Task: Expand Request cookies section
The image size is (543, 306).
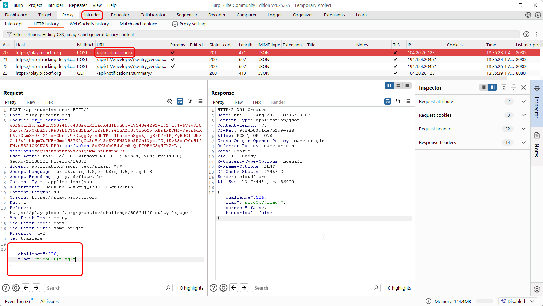Action: coord(523,115)
